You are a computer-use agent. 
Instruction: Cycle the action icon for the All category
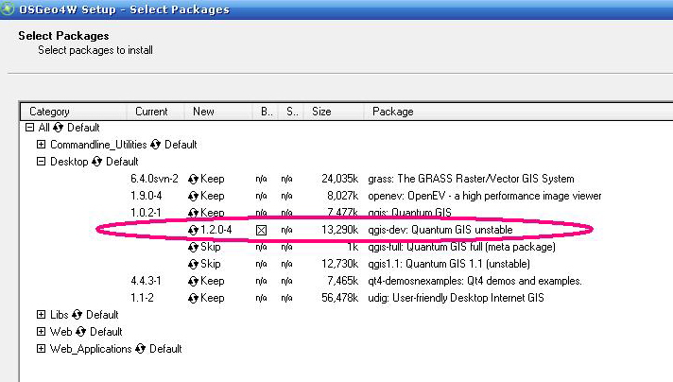tap(59, 128)
